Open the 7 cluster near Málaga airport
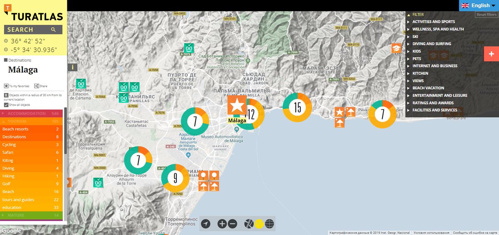The height and width of the screenshot is (235, 499). coord(195,121)
